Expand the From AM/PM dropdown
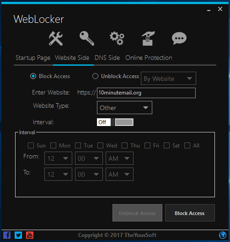The width and height of the screenshot is (230, 242). [x=119, y=158]
